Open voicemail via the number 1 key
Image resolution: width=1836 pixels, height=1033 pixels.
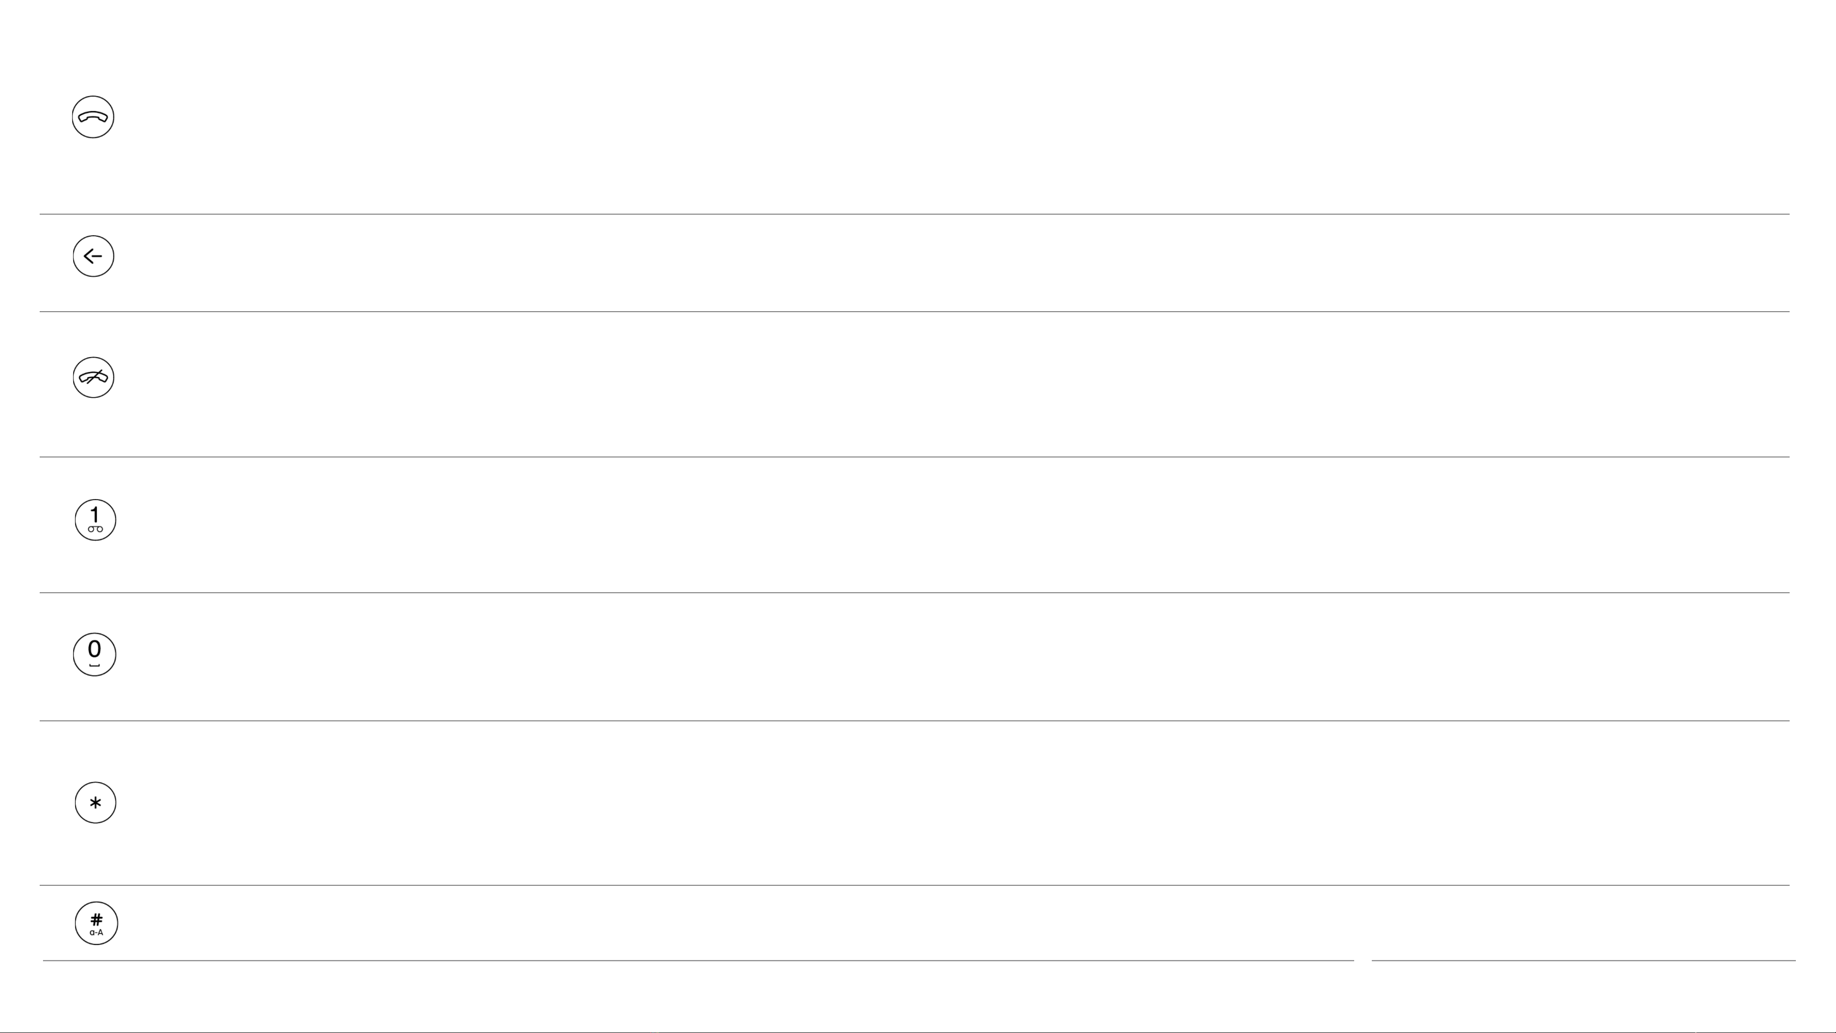(x=96, y=520)
